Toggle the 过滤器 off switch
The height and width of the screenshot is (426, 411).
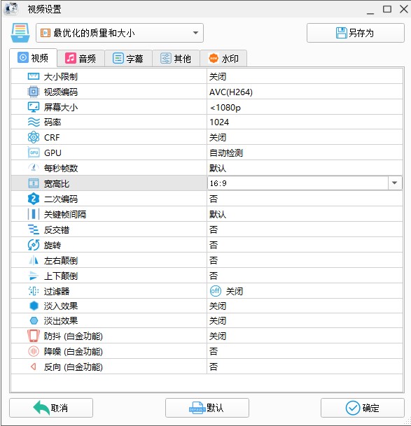(216, 291)
